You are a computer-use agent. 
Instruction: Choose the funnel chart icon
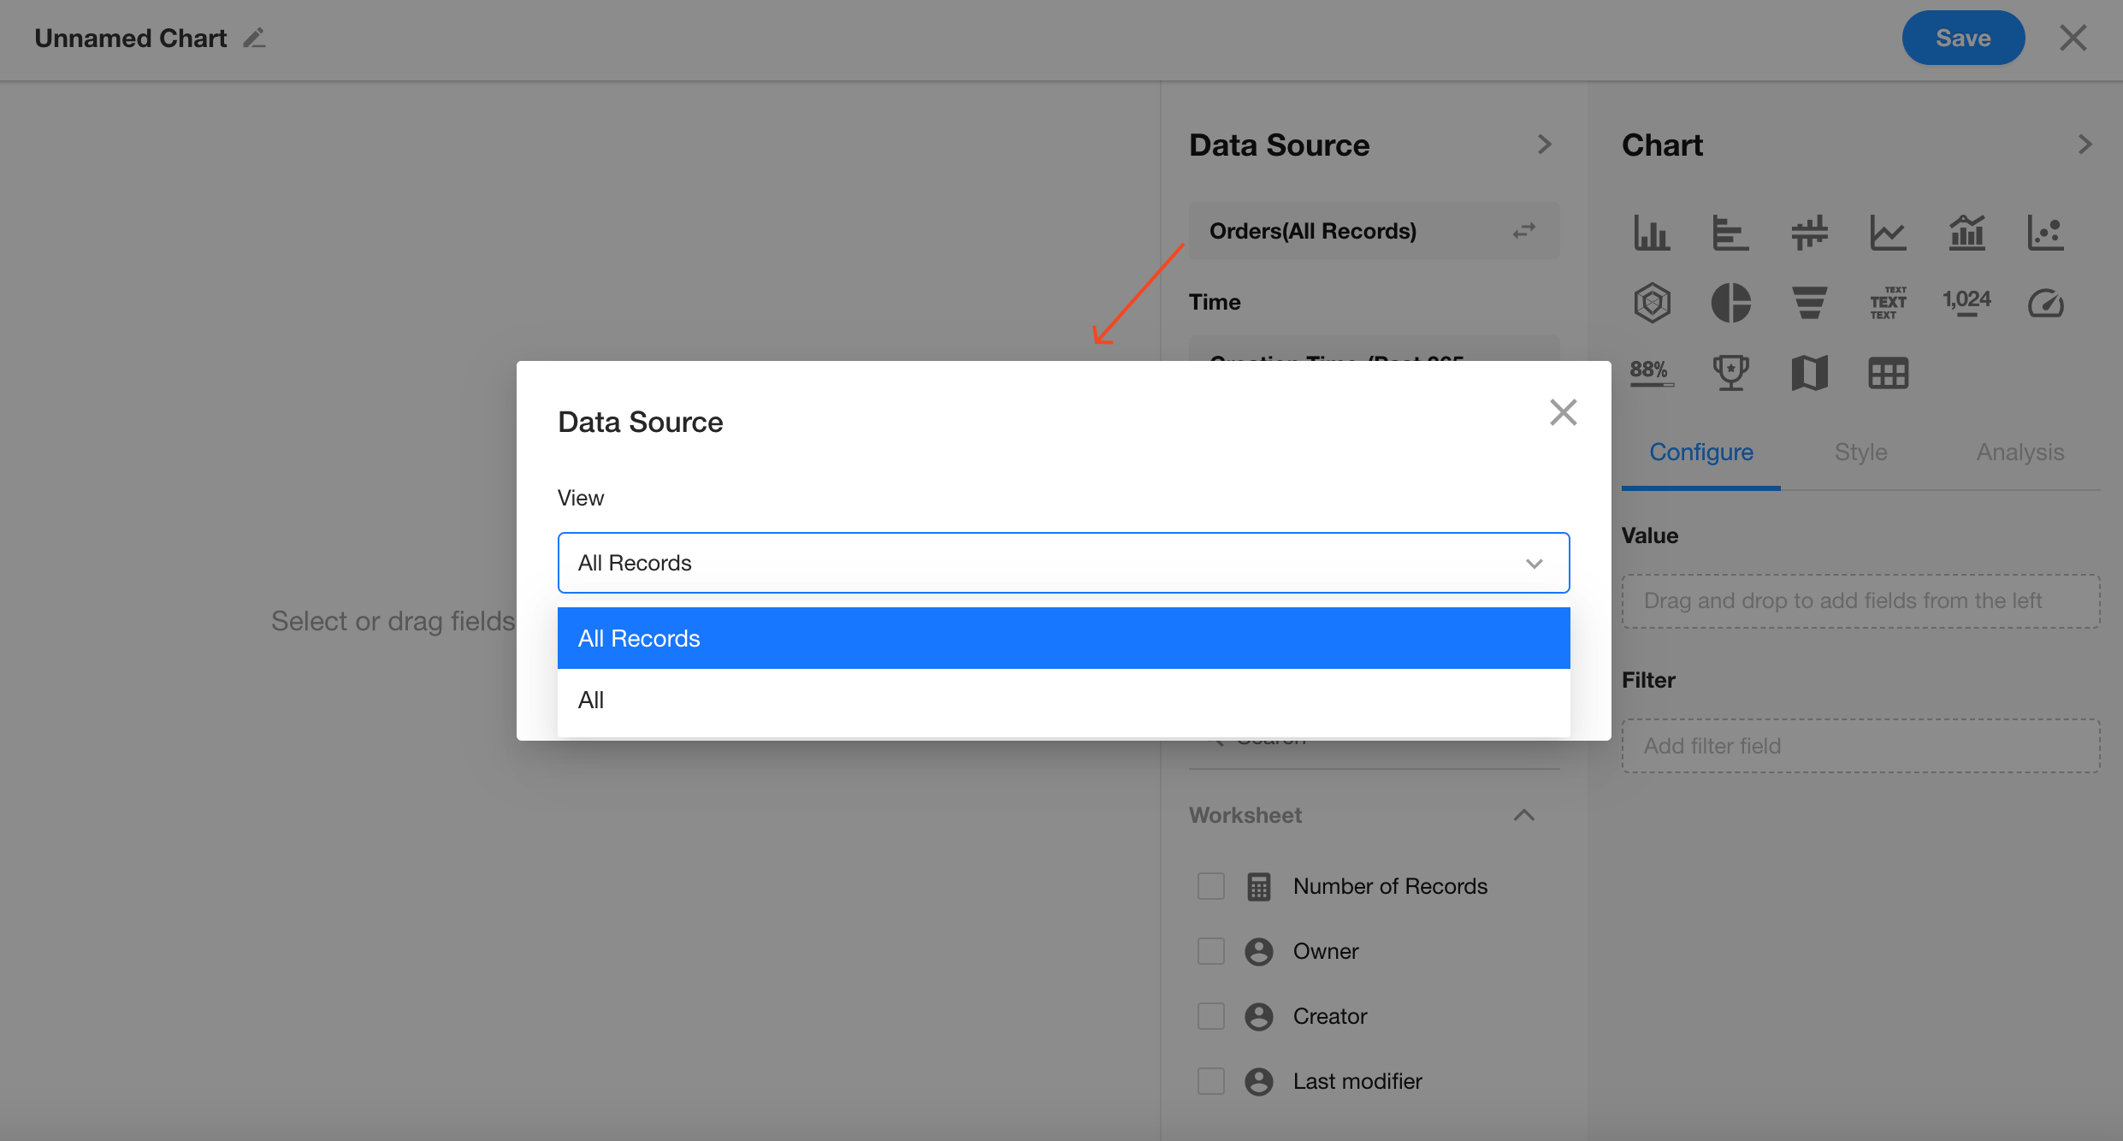1809,303
